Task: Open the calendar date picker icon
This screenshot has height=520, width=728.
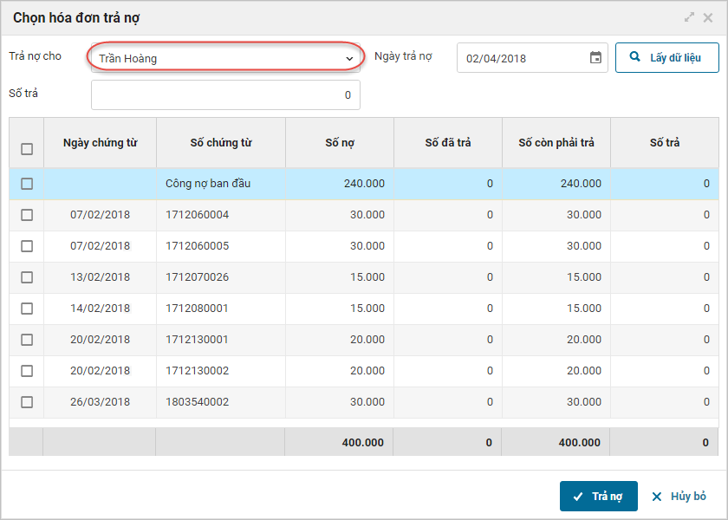Action: (x=595, y=58)
